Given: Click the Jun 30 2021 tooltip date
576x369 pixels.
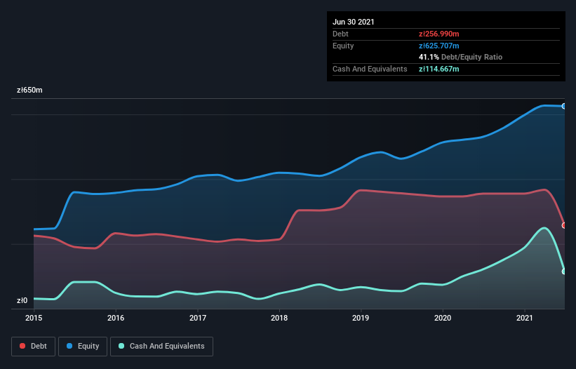Looking at the screenshot, I should point(354,22).
